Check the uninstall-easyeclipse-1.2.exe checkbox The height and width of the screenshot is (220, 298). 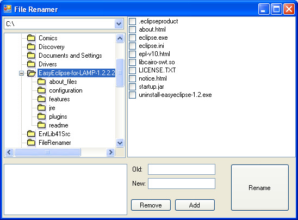tap(133, 95)
